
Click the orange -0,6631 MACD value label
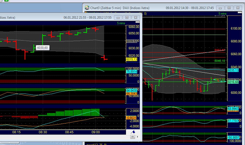(131, 118)
